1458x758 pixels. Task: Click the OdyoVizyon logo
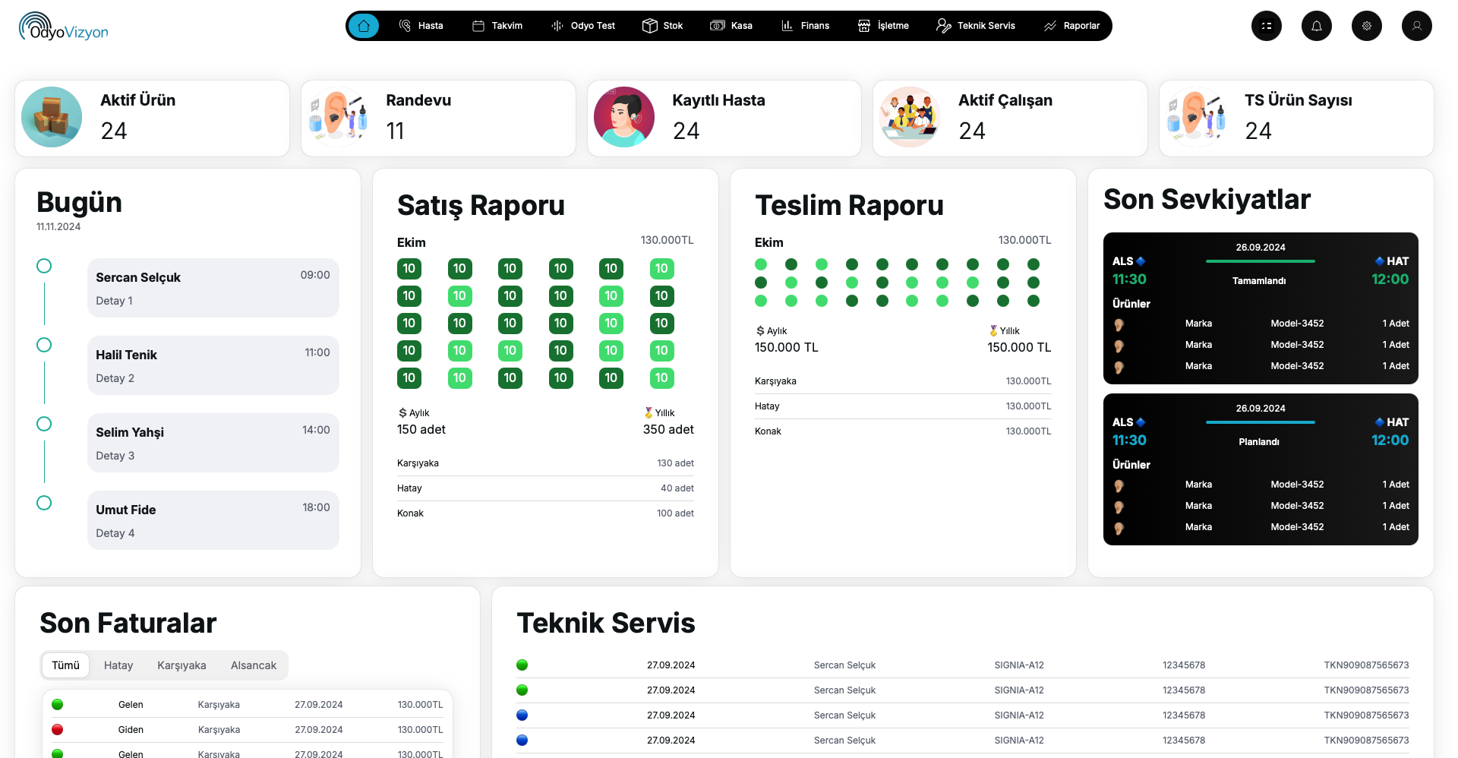64,27
